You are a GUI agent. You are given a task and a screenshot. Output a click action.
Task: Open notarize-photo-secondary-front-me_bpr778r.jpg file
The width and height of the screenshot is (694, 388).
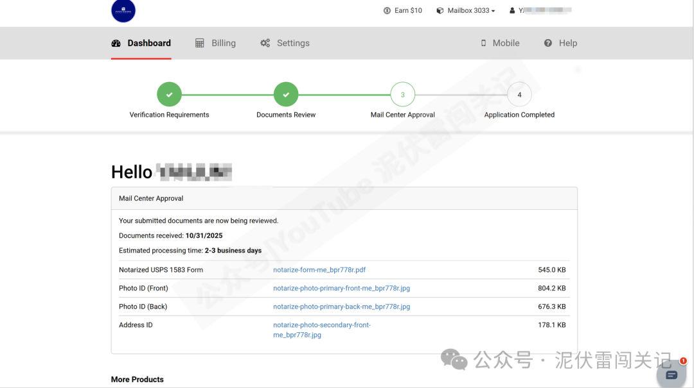[322, 330]
